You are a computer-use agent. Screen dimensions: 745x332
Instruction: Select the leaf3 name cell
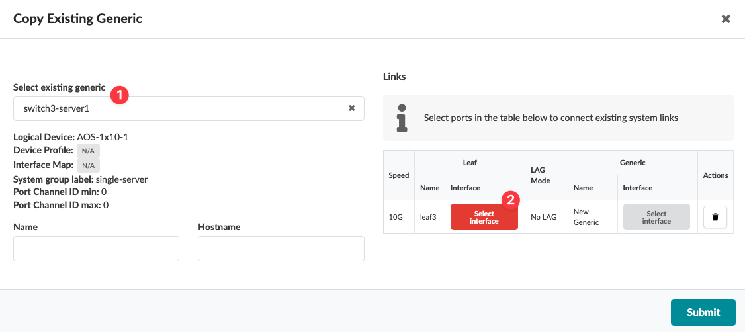click(429, 217)
